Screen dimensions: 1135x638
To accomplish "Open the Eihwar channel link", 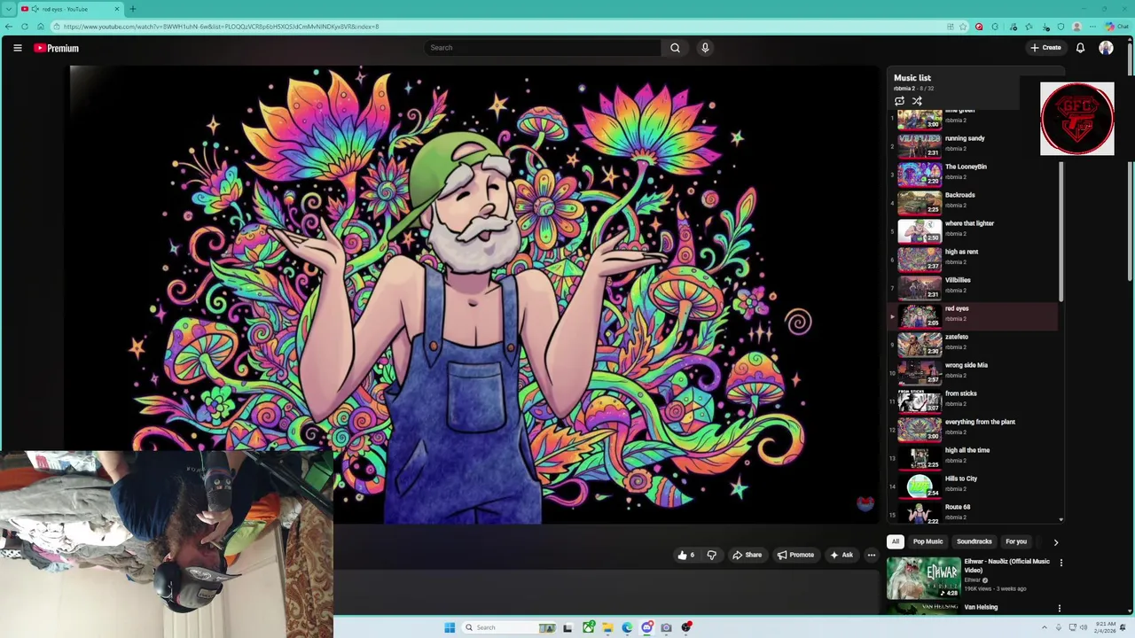I will [x=974, y=580].
